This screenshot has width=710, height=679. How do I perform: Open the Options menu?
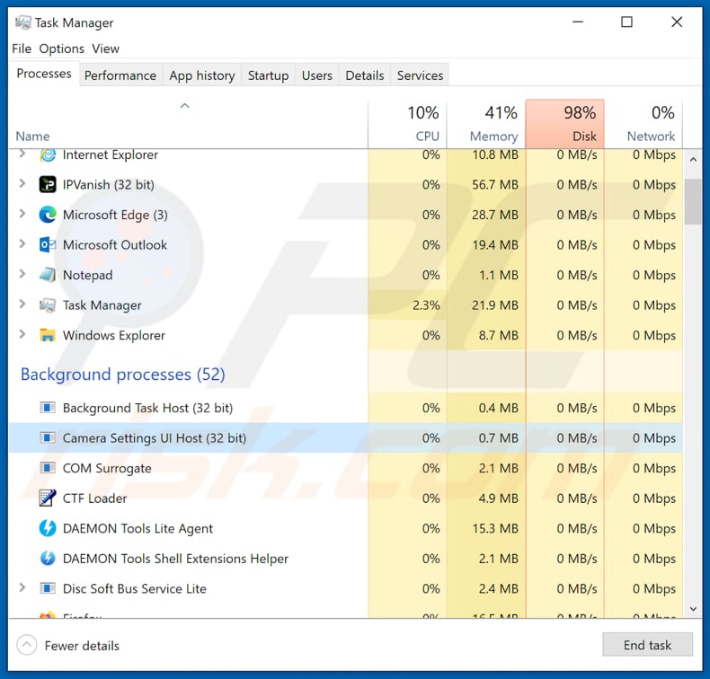pos(62,48)
